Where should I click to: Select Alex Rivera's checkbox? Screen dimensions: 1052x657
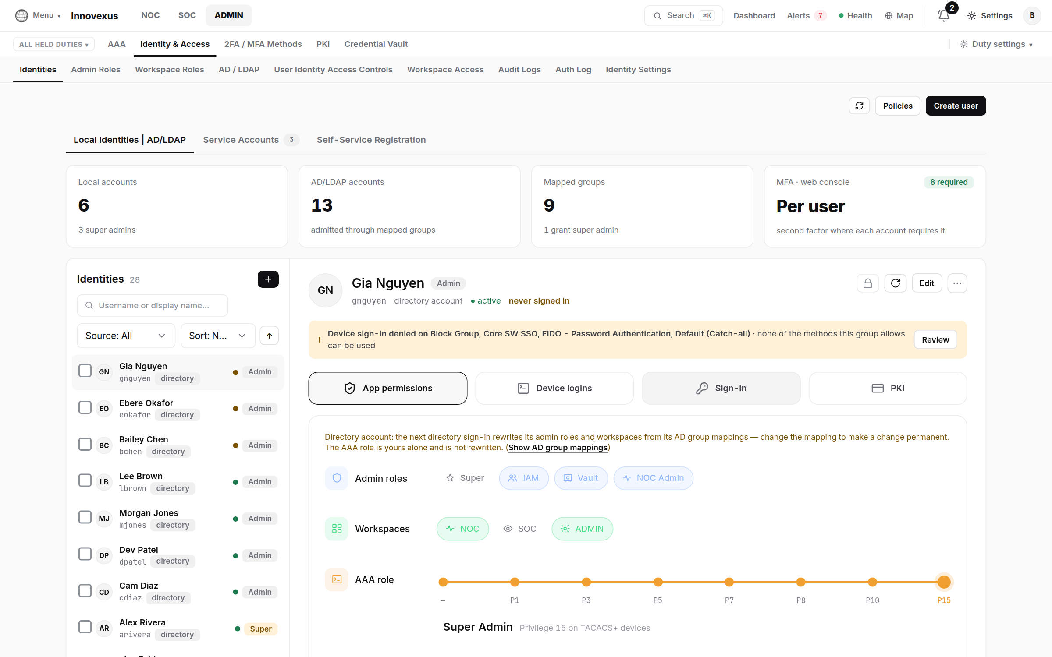click(x=85, y=627)
